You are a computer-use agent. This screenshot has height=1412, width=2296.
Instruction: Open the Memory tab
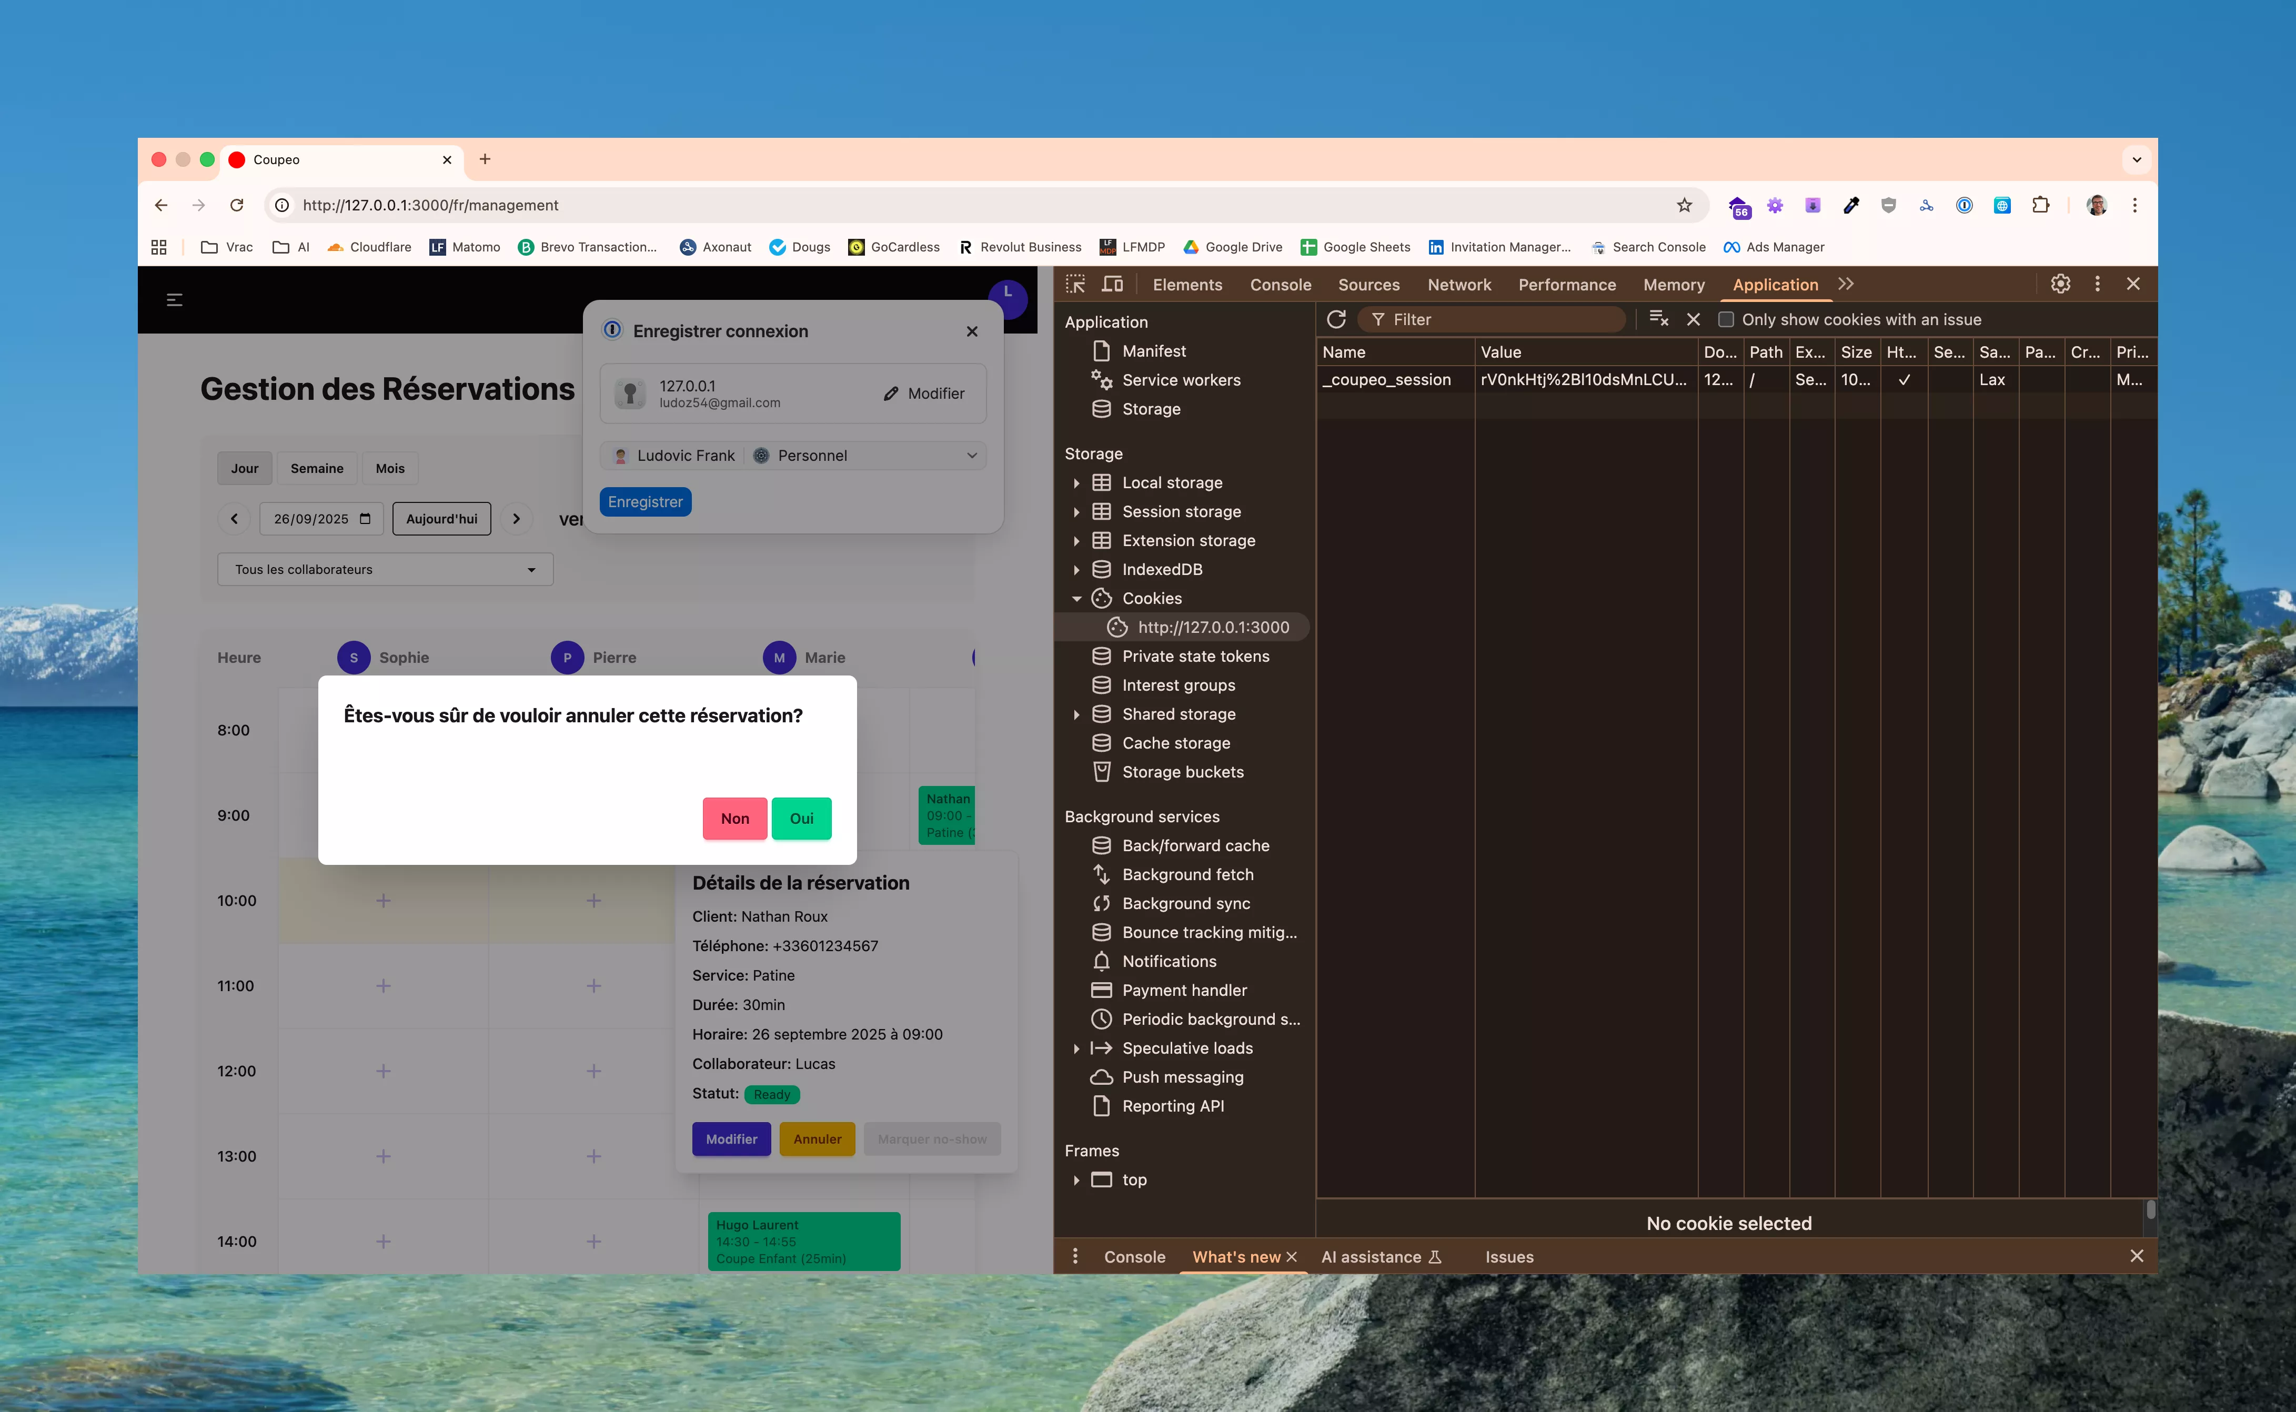click(x=1673, y=285)
